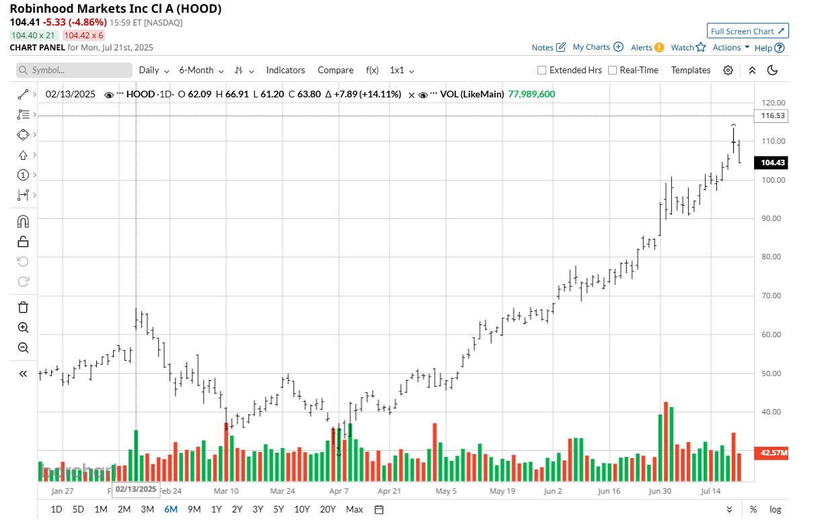This screenshot has width=826, height=532.
Task: Open the Daily frequency dropdown
Action: (x=153, y=70)
